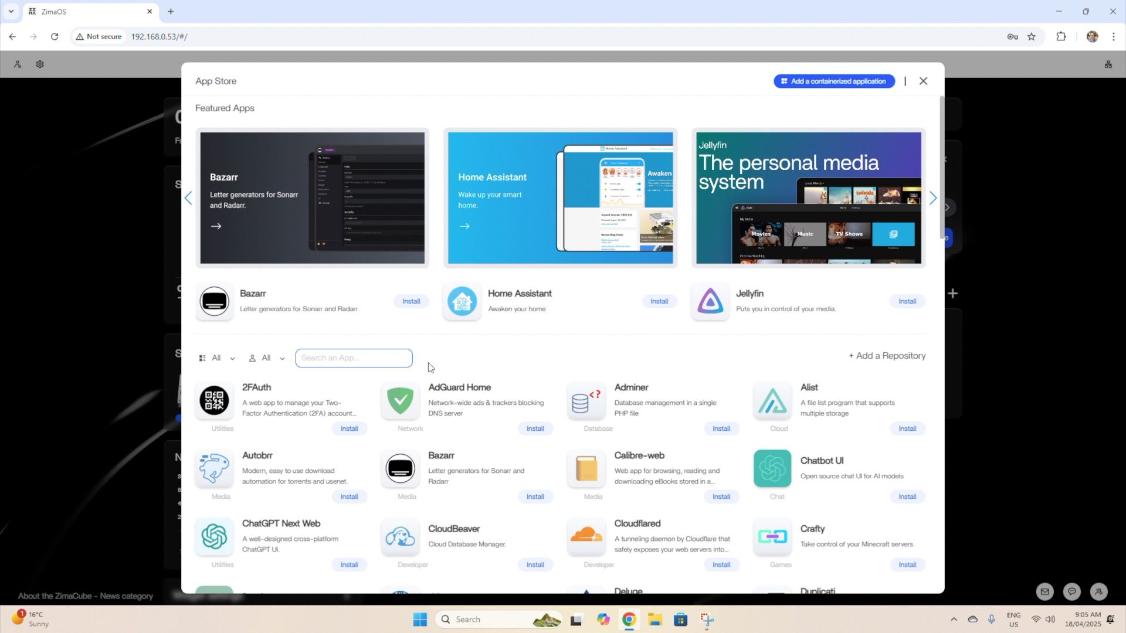Open the Home Assistant featured banner
The width and height of the screenshot is (1126, 633).
click(560, 198)
